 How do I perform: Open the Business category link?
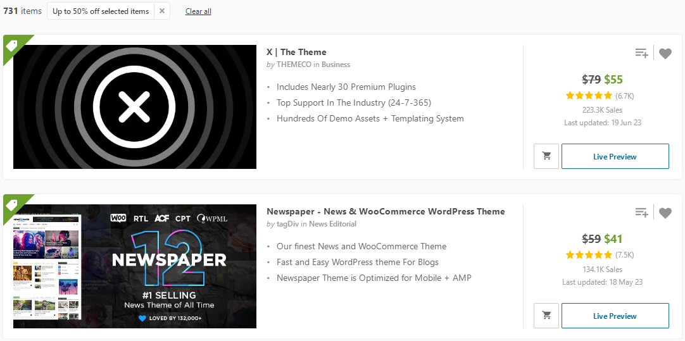pyautogui.click(x=336, y=65)
